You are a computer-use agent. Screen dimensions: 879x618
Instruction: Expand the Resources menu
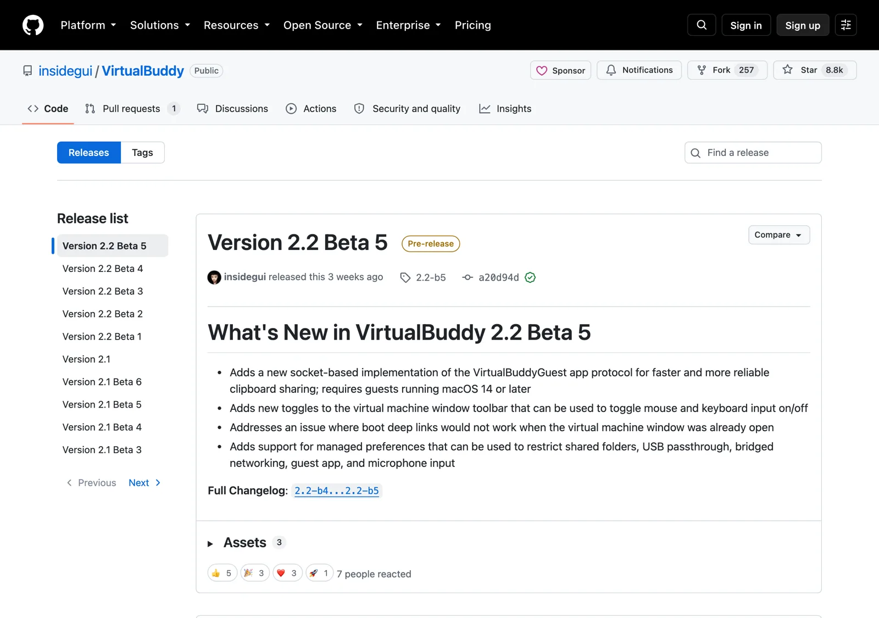[x=237, y=25]
